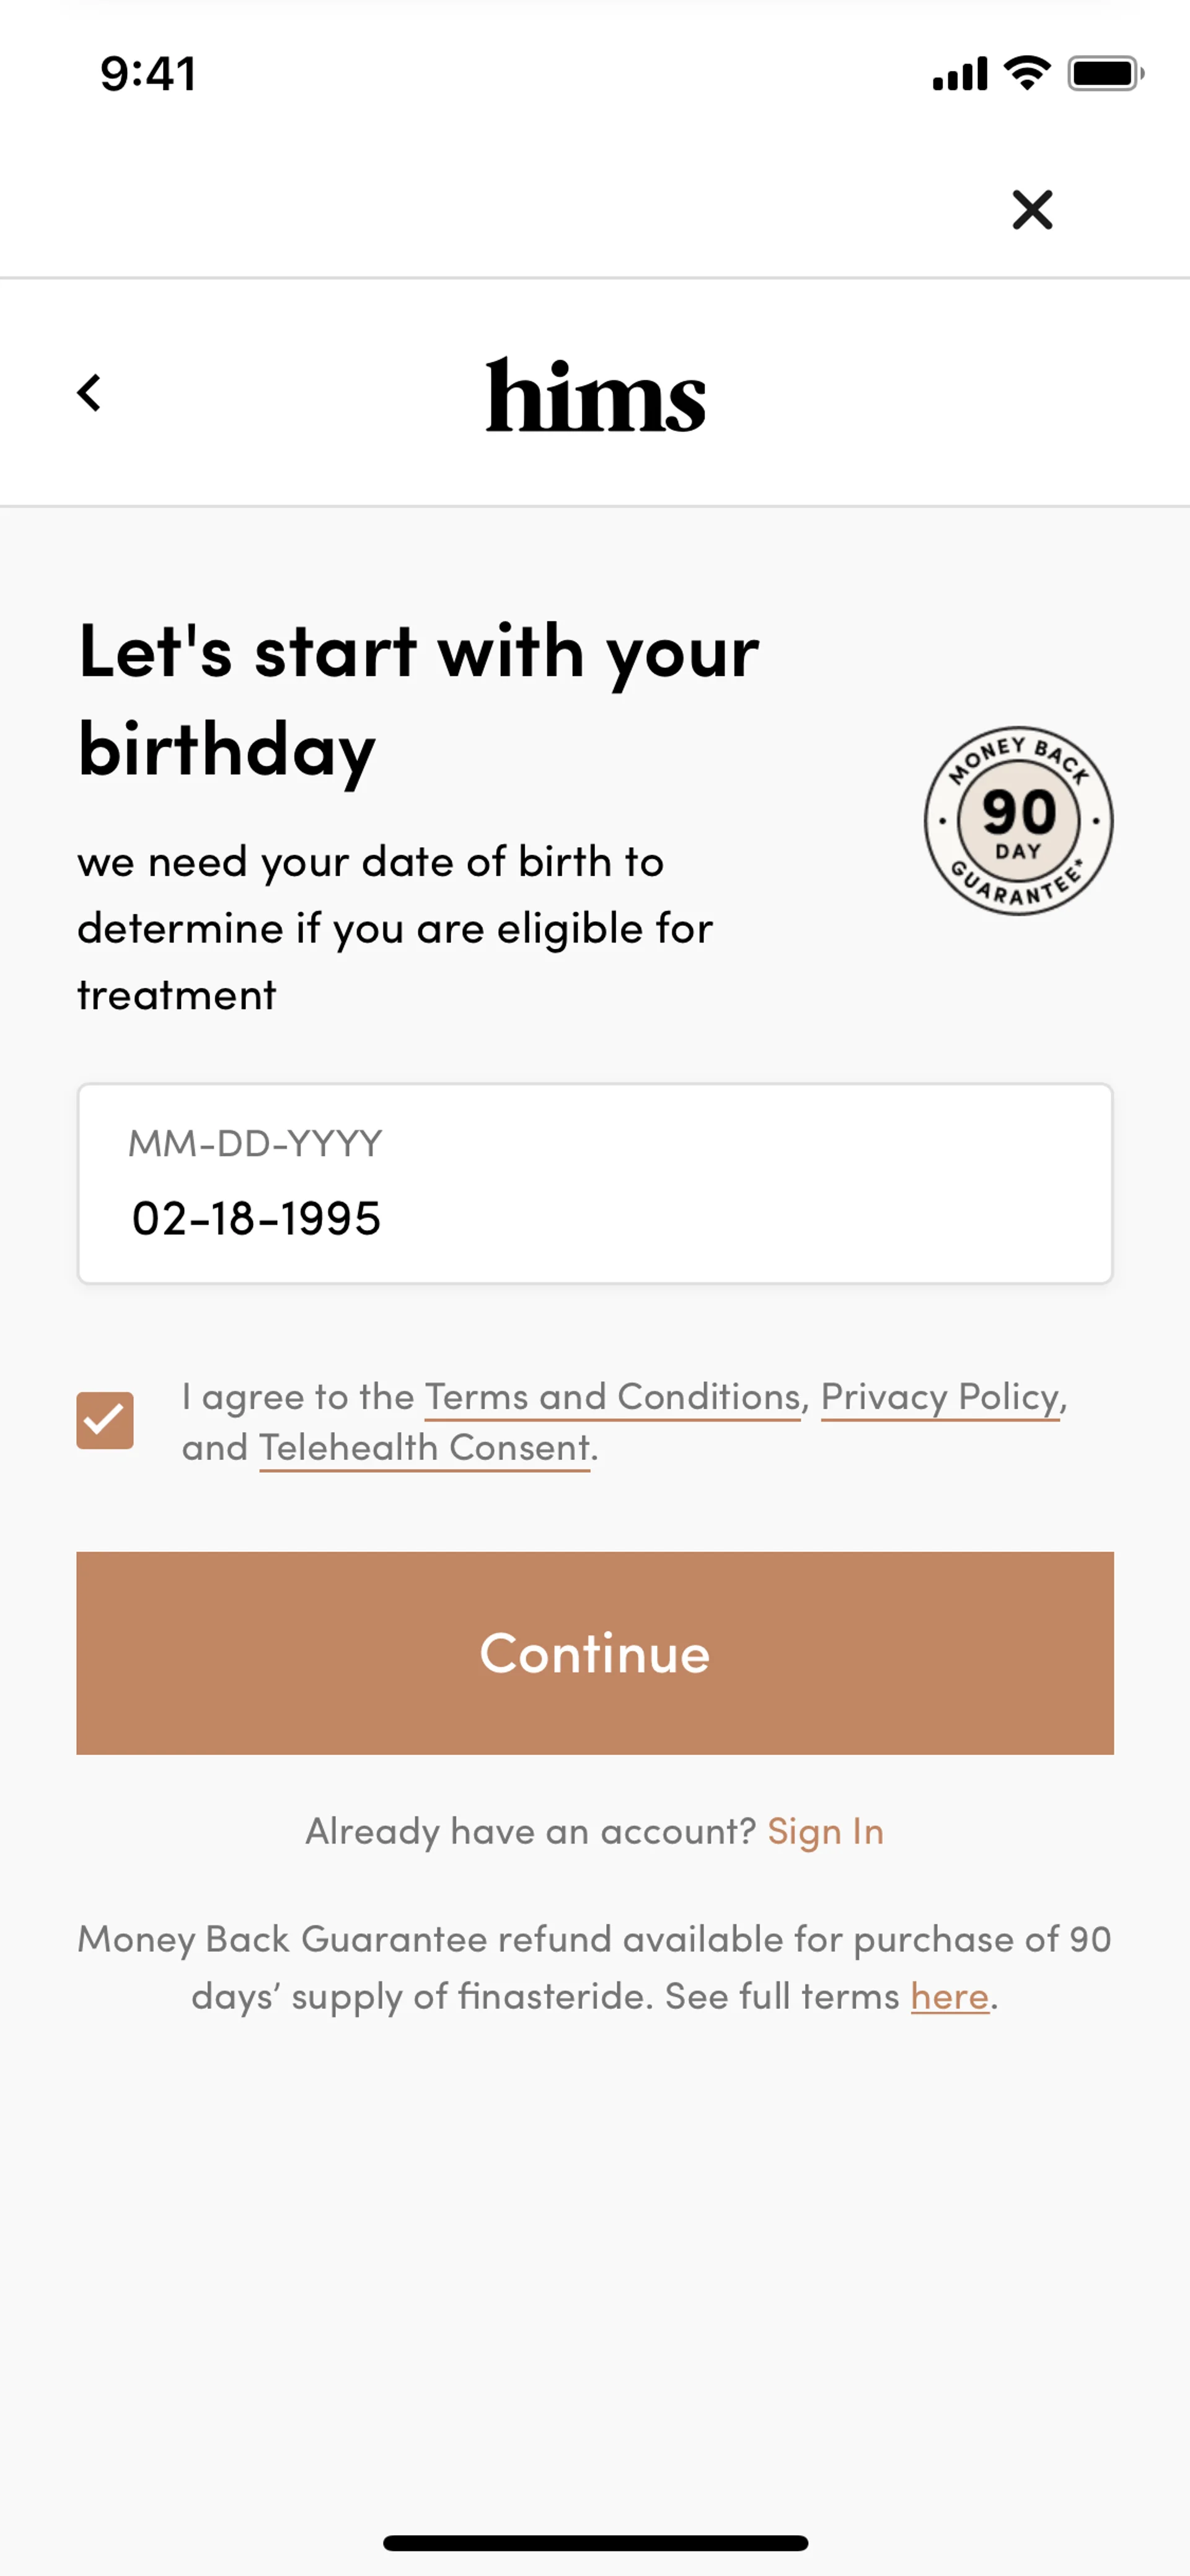The height and width of the screenshot is (2576, 1190).
Task: Go back using the left chevron
Action: [x=89, y=393]
